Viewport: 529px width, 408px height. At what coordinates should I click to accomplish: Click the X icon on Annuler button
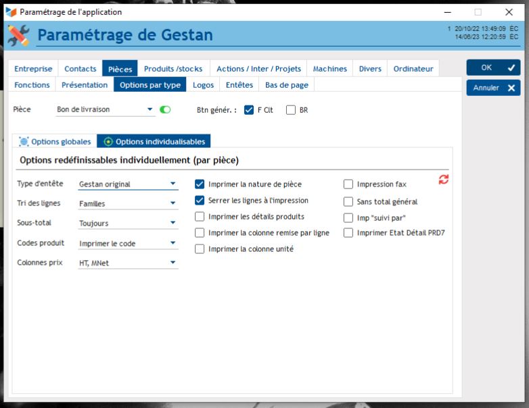[x=511, y=88]
